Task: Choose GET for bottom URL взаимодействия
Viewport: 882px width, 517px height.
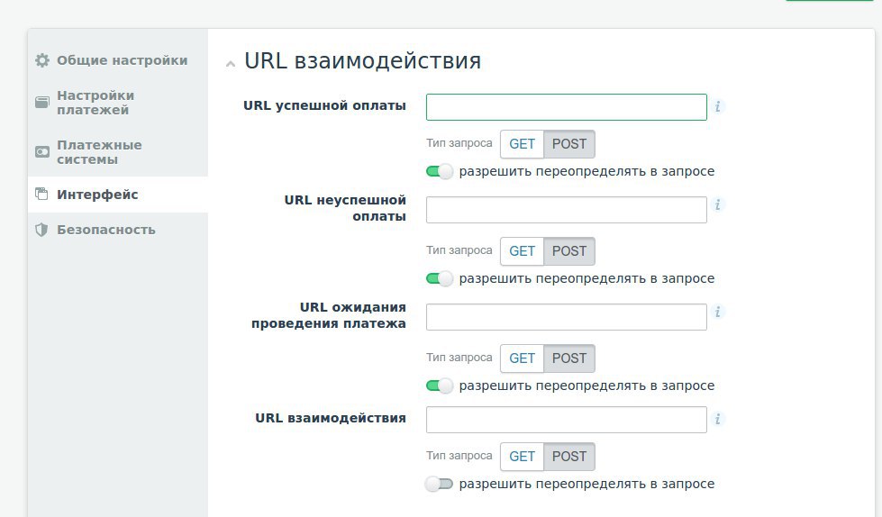Action: pyautogui.click(x=522, y=457)
